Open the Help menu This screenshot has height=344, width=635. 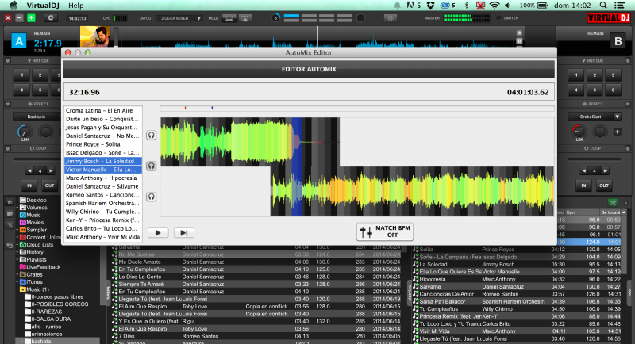pyautogui.click(x=75, y=6)
